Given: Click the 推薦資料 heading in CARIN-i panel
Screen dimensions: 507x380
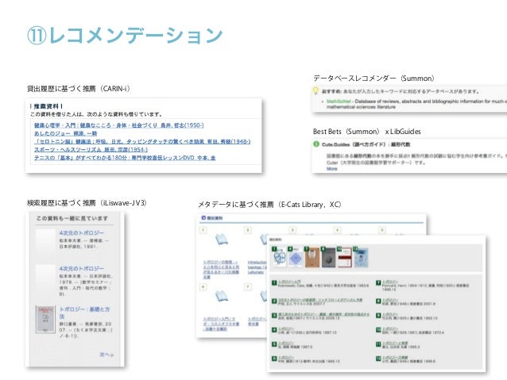Looking at the screenshot, I should click(46, 106).
